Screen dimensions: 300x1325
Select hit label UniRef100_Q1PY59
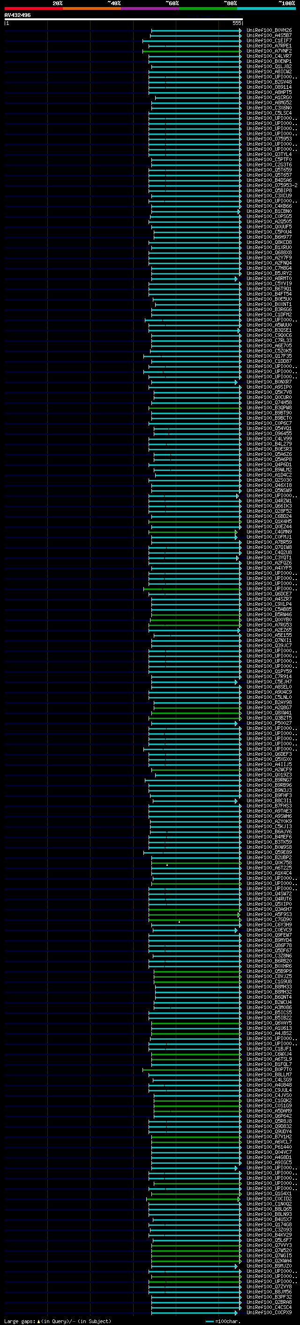click(x=269, y=671)
